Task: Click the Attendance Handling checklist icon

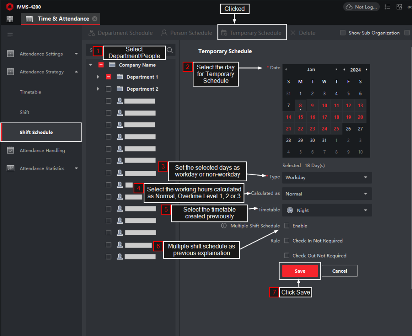Action: [10, 150]
